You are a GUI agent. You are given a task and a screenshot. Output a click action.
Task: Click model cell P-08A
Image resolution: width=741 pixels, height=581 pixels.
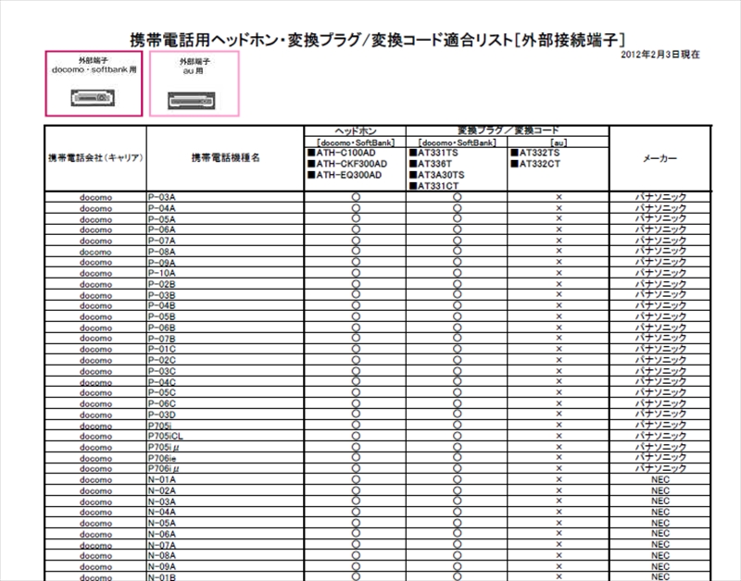tap(225, 252)
